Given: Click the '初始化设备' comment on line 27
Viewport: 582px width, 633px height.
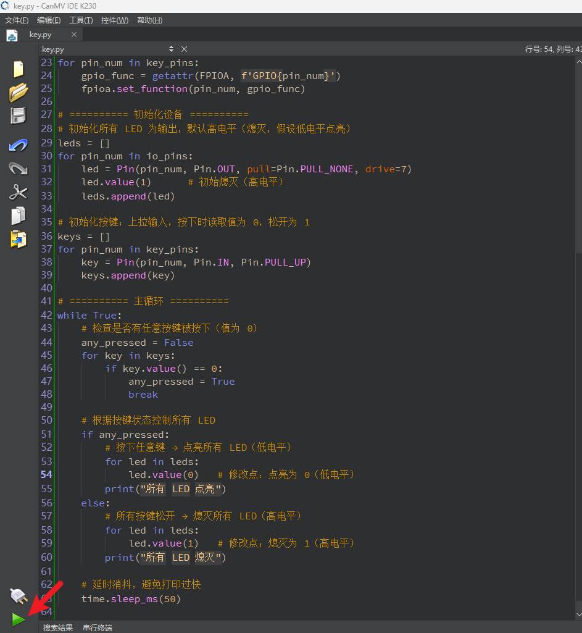Looking at the screenshot, I should click(158, 115).
